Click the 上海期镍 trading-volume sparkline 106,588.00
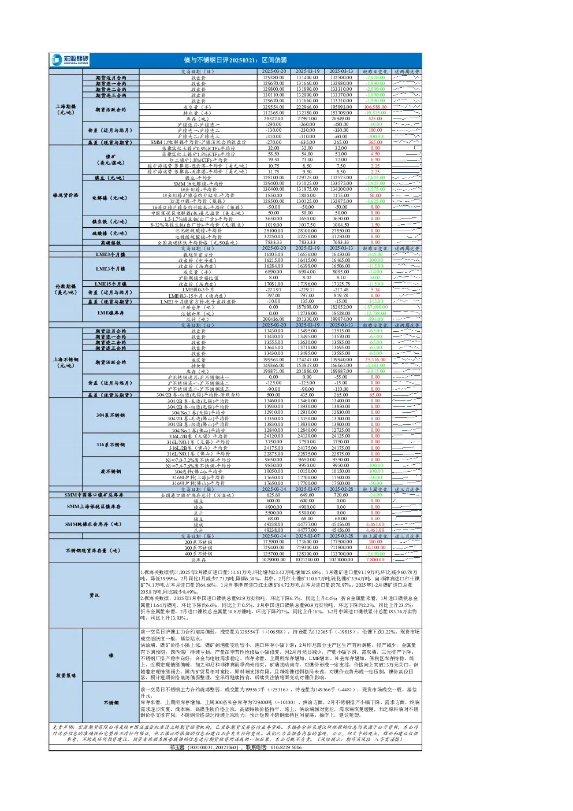The width and height of the screenshot is (573, 811). (407, 107)
